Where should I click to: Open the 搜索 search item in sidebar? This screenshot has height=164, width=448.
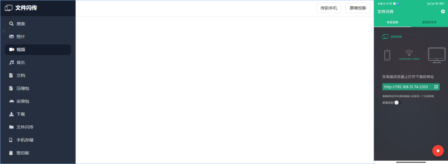coord(38,24)
